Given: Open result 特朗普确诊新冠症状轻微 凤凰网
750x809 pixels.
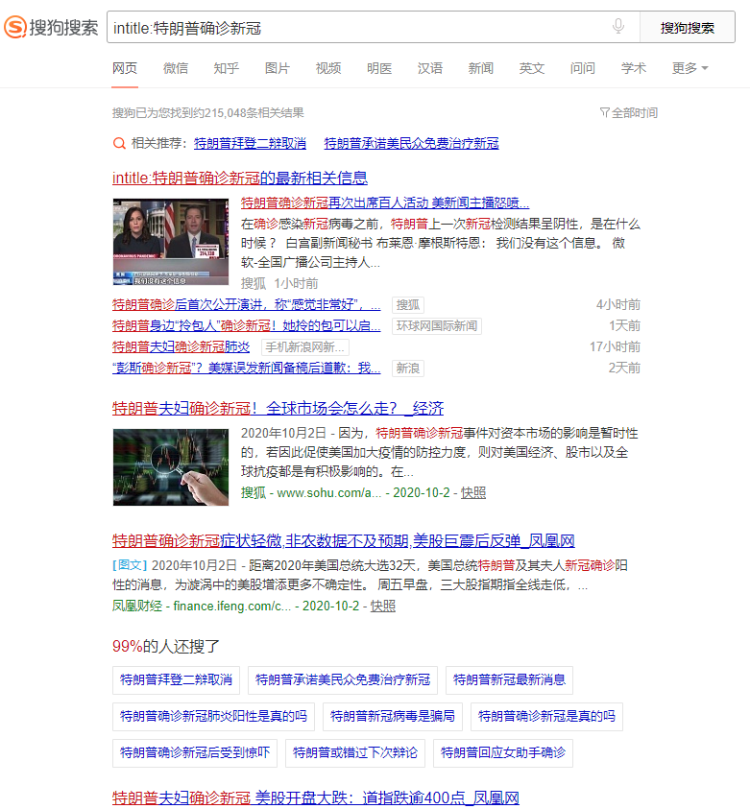Looking at the screenshot, I should 343,540.
